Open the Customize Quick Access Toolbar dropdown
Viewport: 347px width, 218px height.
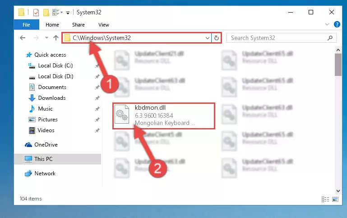68,13
